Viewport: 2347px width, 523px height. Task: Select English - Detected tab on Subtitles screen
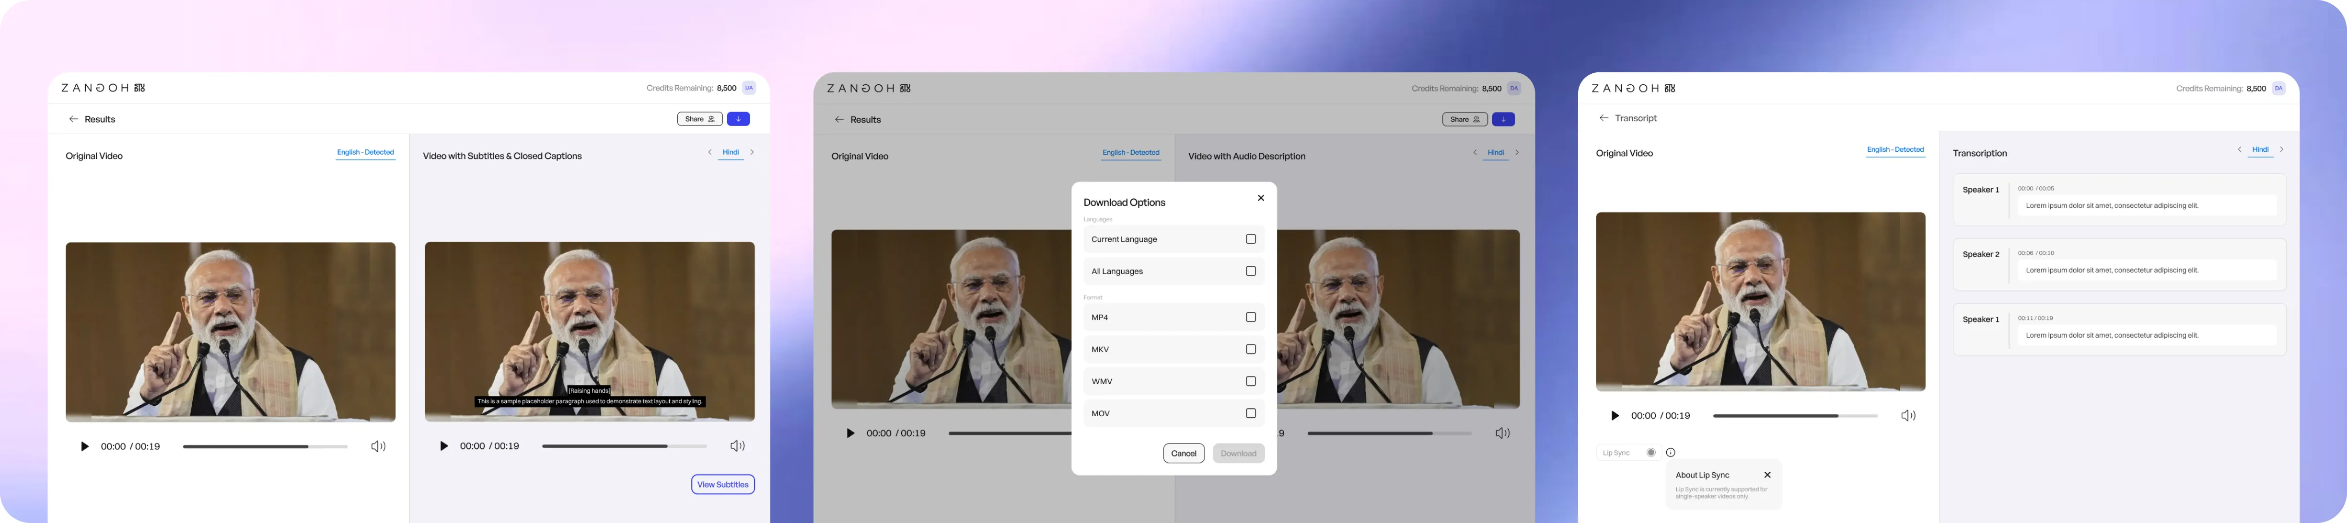(x=365, y=153)
